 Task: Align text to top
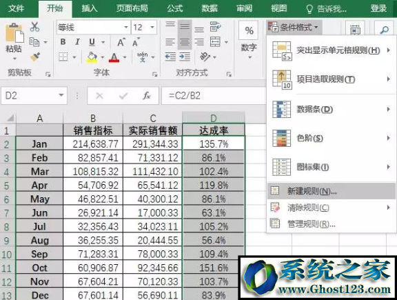(x=170, y=24)
